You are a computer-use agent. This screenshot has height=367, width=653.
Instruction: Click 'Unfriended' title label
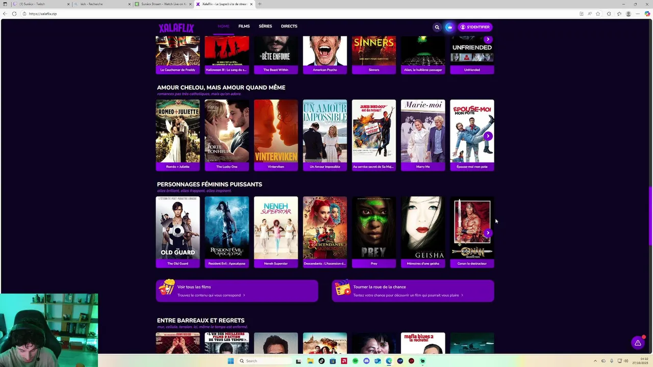pyautogui.click(x=472, y=70)
